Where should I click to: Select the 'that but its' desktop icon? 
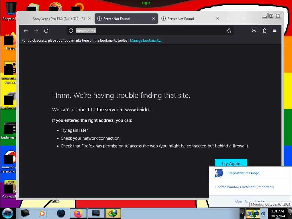(x=9, y=101)
